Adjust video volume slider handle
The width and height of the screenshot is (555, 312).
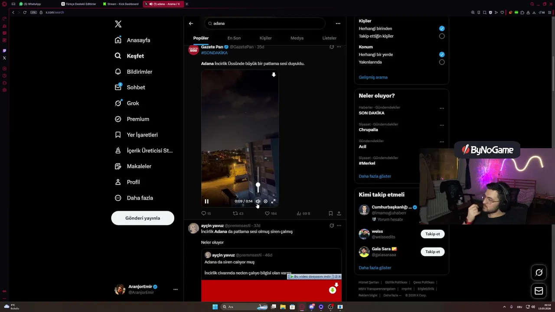258,185
